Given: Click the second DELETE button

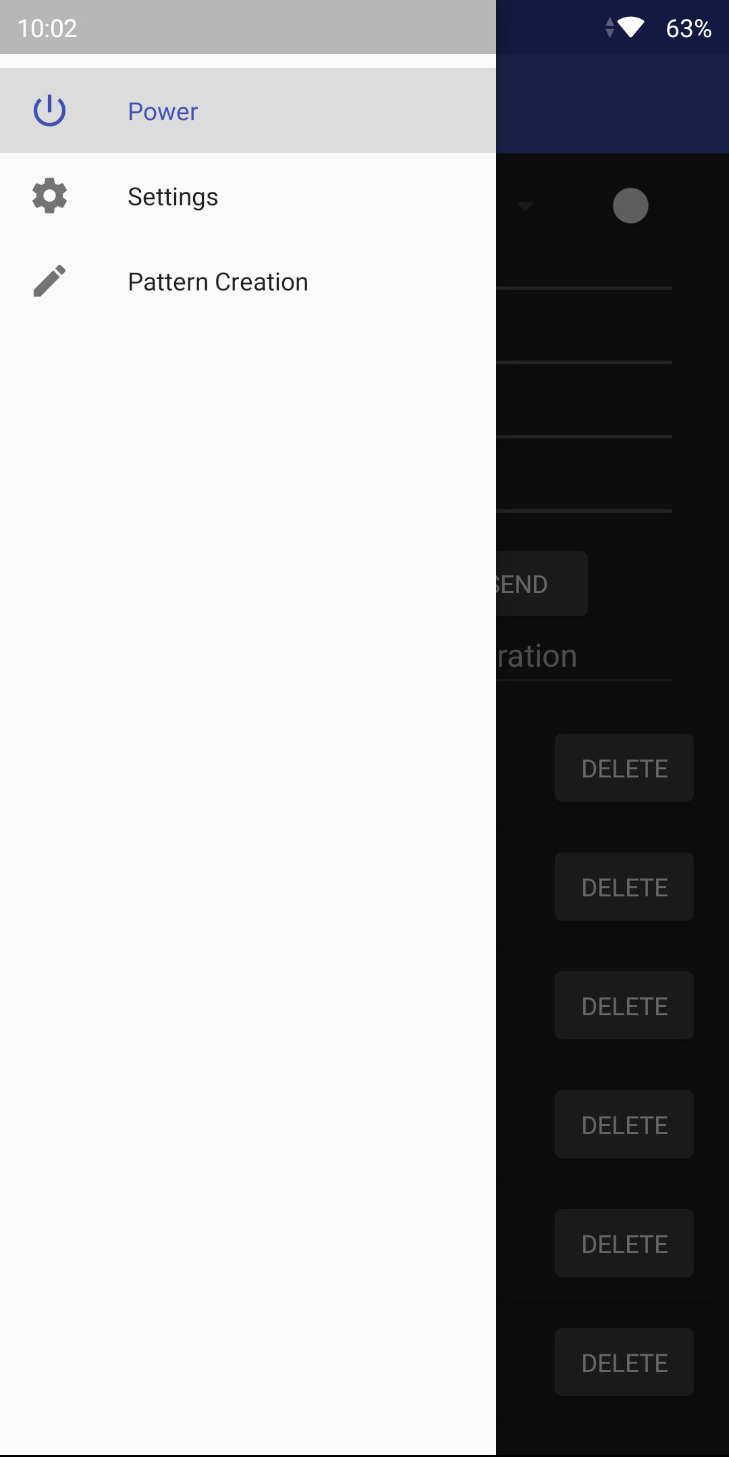Looking at the screenshot, I should point(624,887).
